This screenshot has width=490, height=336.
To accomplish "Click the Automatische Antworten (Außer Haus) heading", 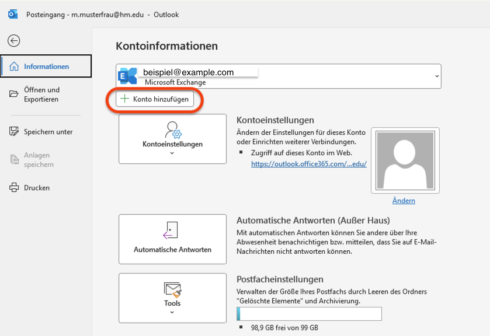I will [x=313, y=220].
